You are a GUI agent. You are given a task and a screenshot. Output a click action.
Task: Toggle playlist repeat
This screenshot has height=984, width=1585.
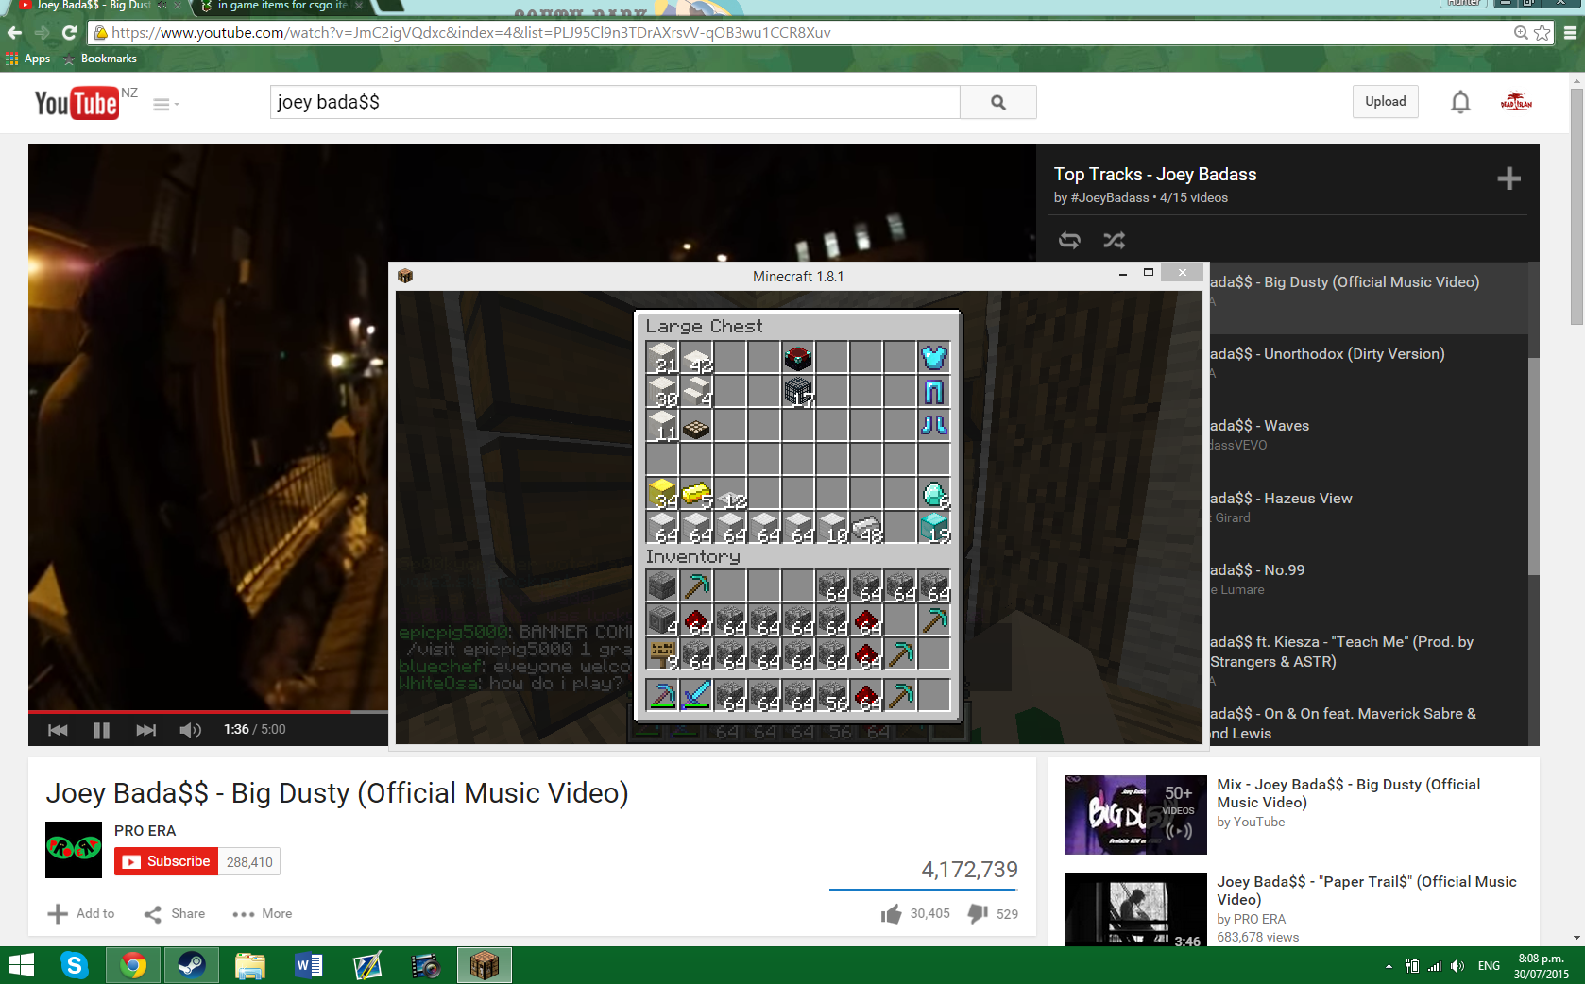(x=1069, y=240)
